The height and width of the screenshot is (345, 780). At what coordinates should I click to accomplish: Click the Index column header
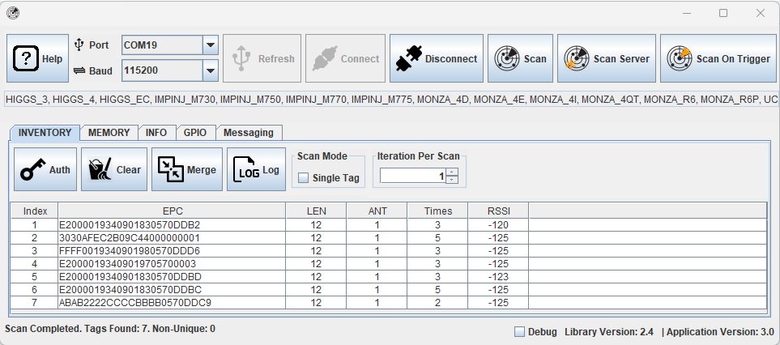tap(35, 211)
